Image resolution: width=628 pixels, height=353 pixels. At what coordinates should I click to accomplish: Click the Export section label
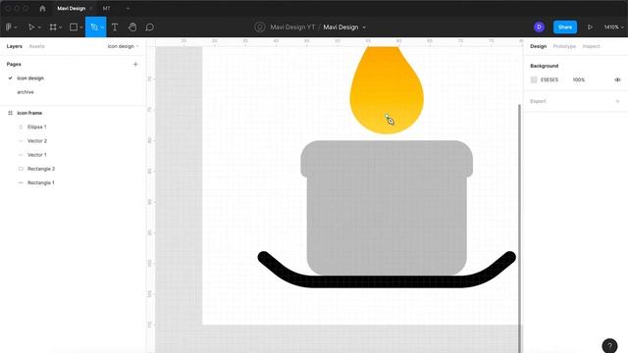pos(538,101)
